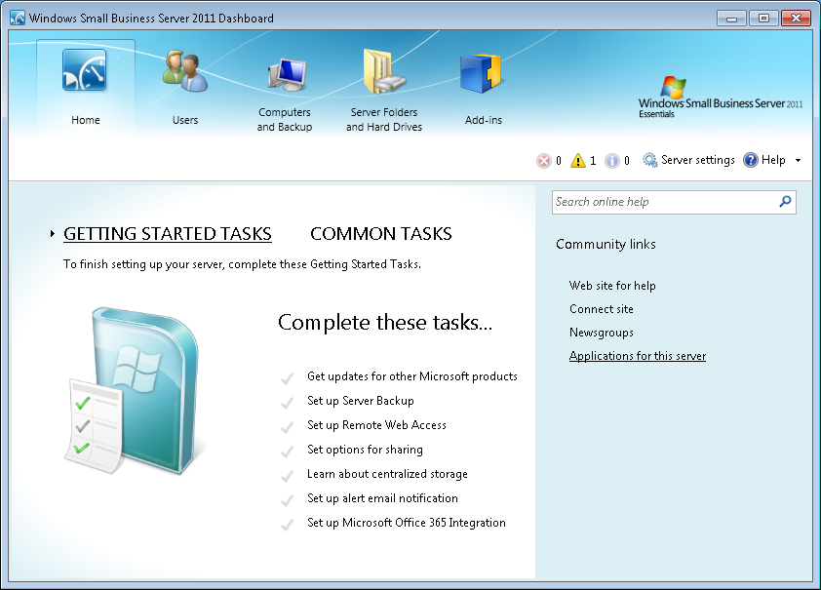Open the Users section icon

(185, 70)
